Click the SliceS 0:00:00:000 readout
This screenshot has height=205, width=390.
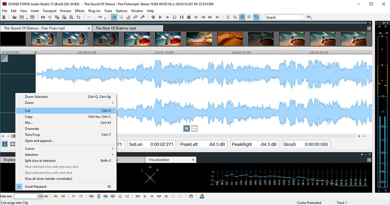[306, 145]
